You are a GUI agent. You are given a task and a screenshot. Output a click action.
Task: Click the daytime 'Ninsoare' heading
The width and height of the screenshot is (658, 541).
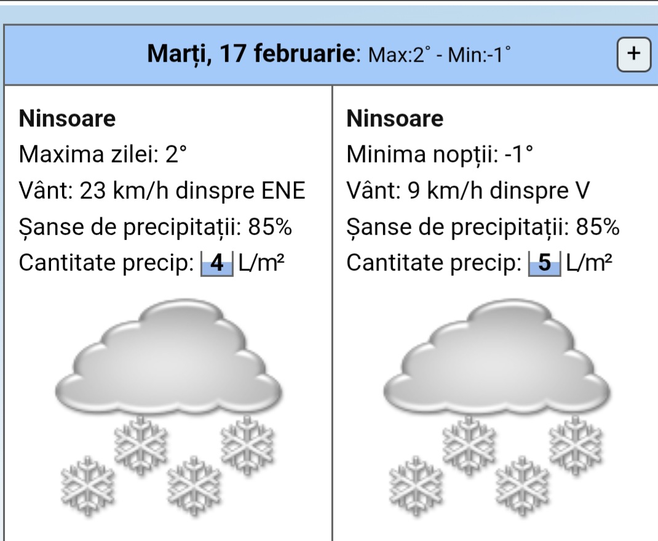68,119
